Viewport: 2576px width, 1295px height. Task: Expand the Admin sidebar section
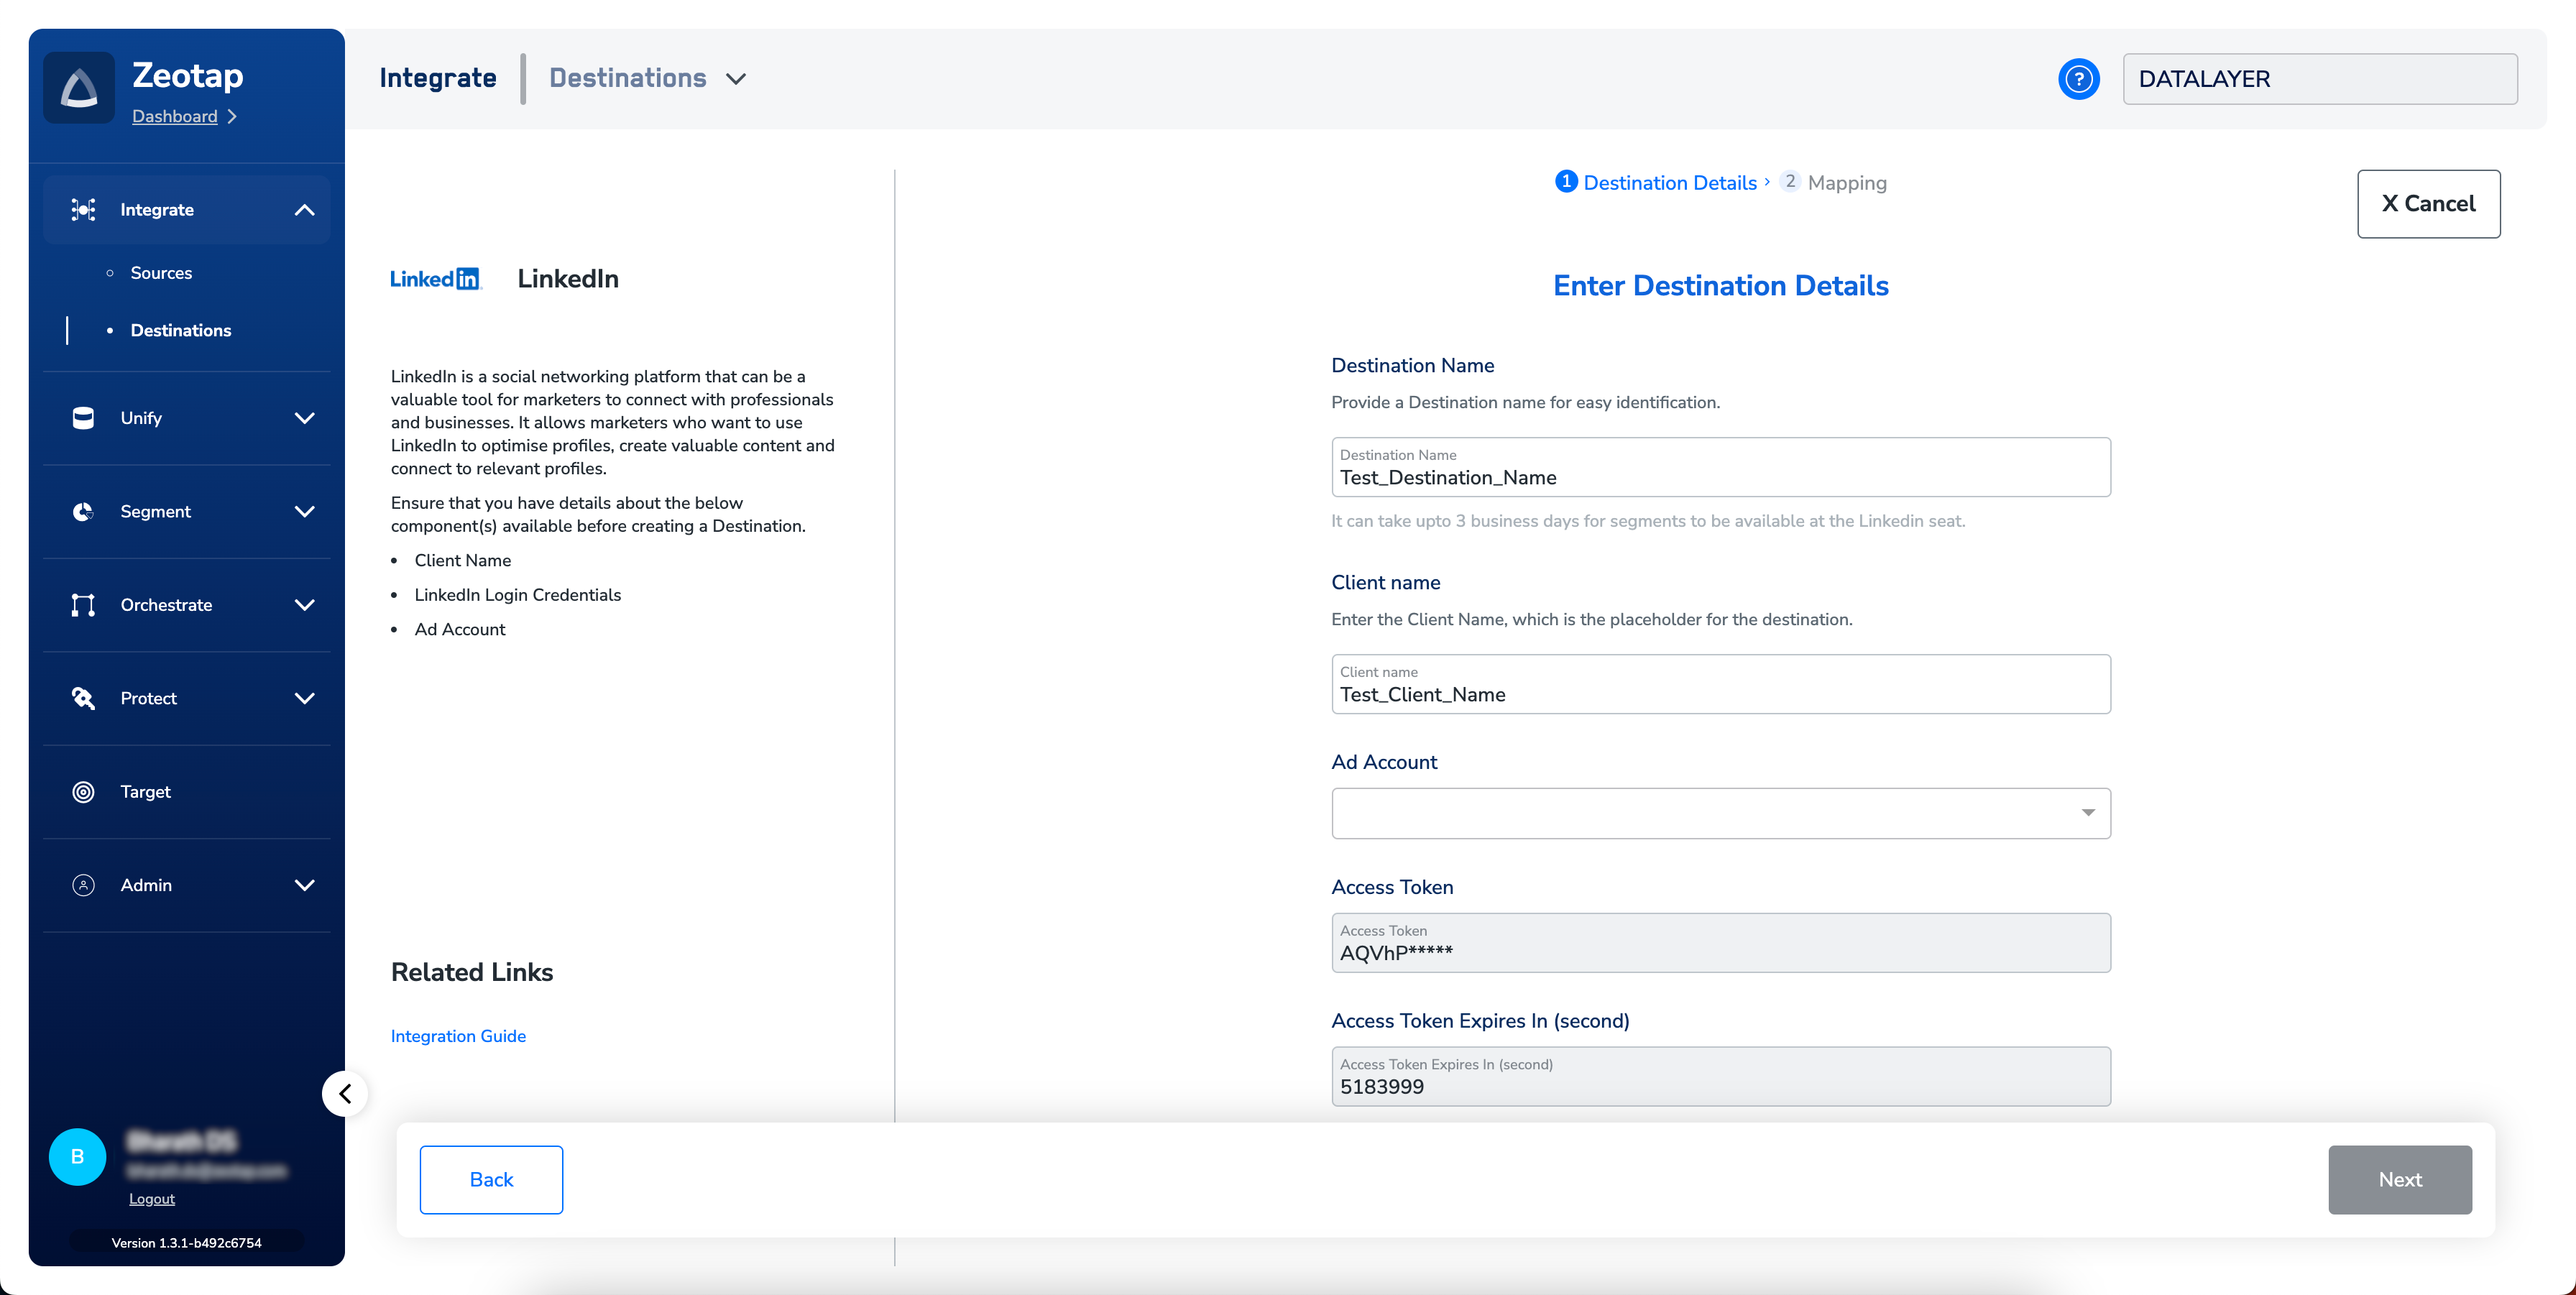point(304,885)
